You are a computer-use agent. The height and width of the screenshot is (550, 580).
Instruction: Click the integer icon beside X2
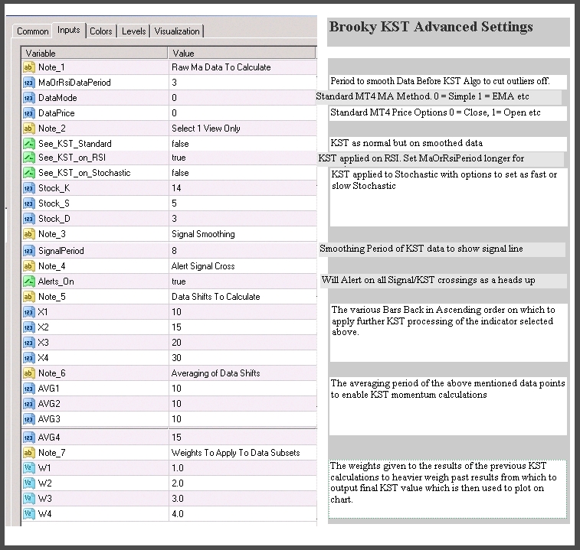(x=28, y=327)
